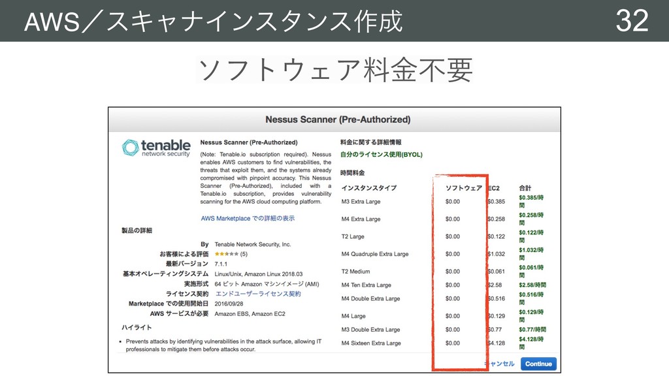Click the 製品の詳細 heading

137,230
